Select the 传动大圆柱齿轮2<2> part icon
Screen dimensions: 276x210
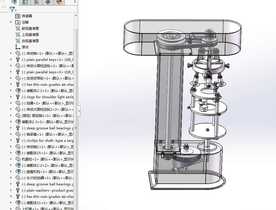point(18,109)
